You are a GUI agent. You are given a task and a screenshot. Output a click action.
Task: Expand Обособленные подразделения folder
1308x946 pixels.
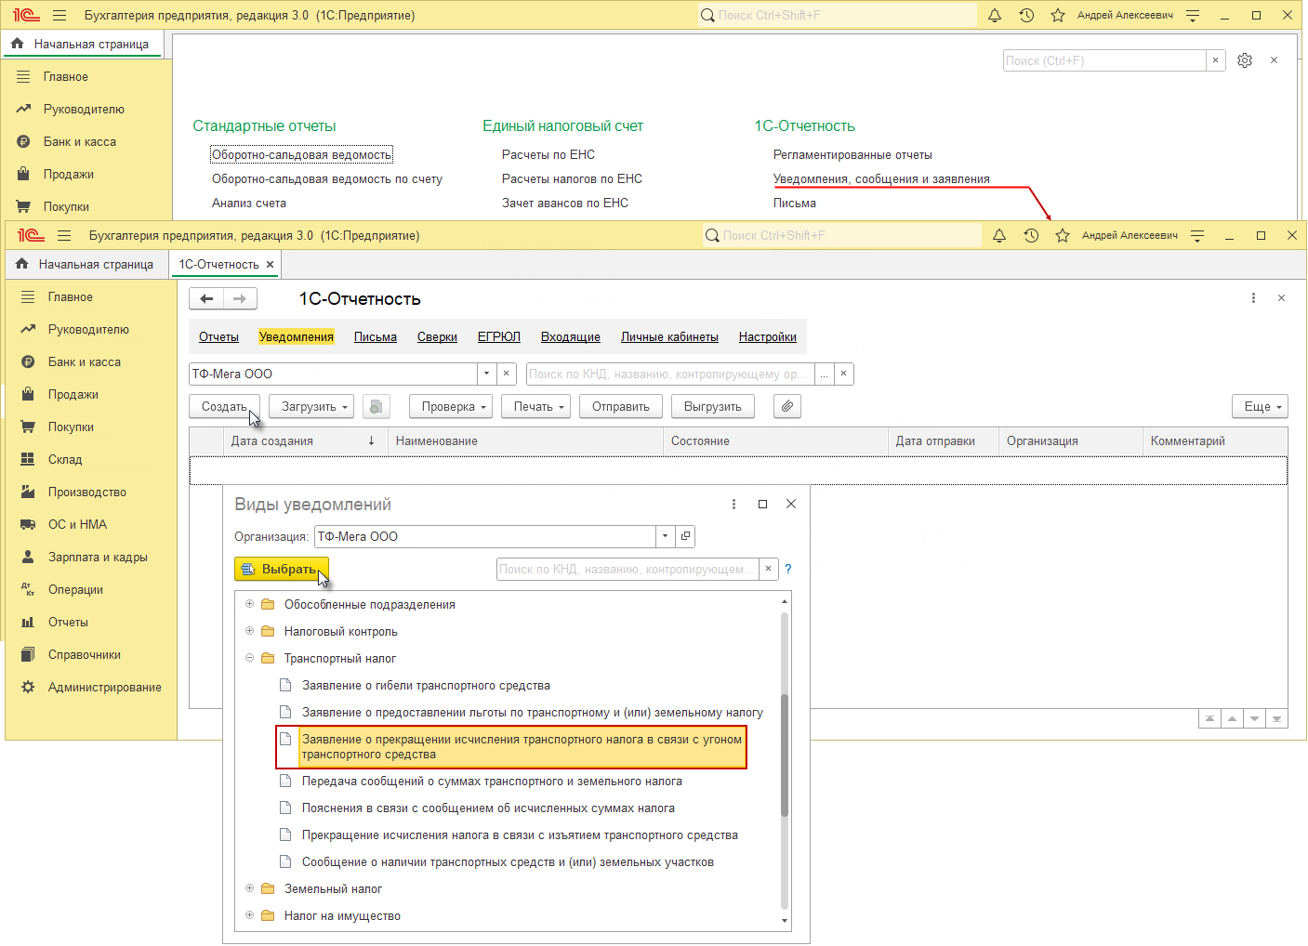click(x=249, y=604)
